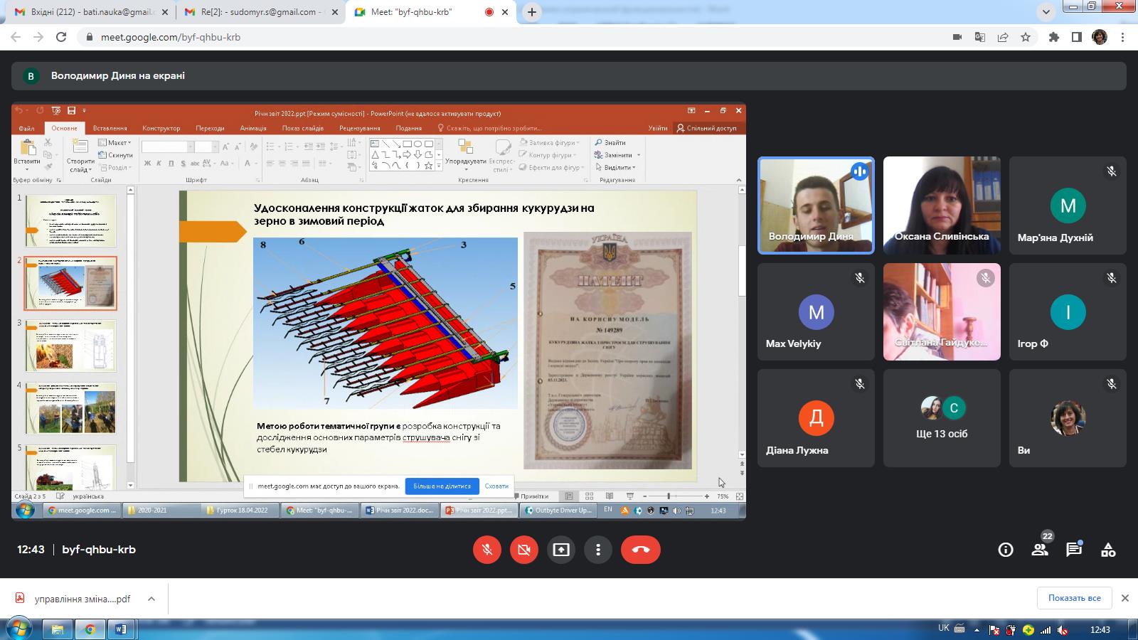Open the meeting details info icon
The image size is (1138, 640).
(1006, 550)
